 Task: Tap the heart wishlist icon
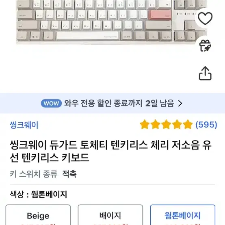coord(205,18)
